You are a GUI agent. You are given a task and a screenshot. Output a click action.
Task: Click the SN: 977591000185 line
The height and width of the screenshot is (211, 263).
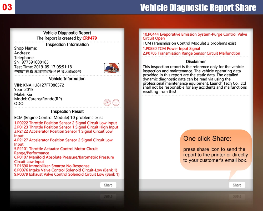point(31,62)
